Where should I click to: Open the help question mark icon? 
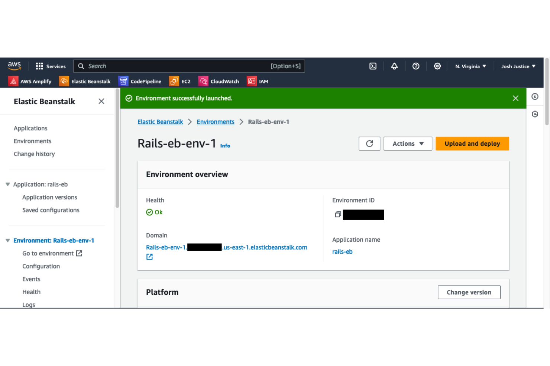pyautogui.click(x=416, y=66)
